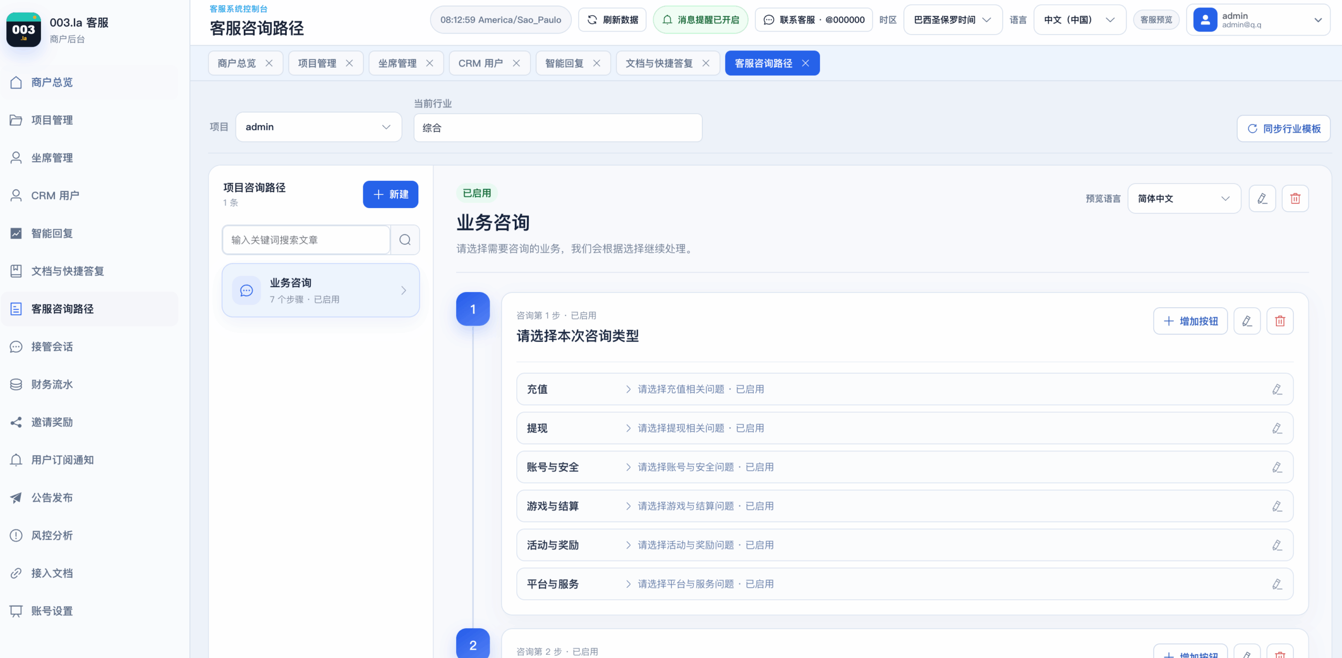Switch to the 项目管理 tab
1342x658 pixels.
tap(317, 63)
